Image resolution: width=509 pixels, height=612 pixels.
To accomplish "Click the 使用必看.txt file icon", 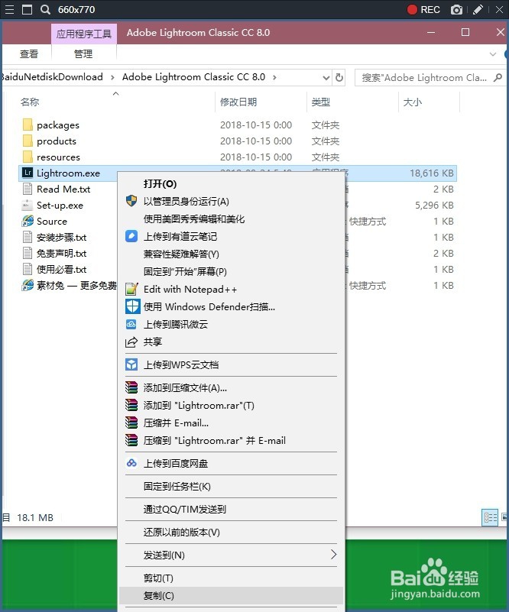I will coord(28,269).
